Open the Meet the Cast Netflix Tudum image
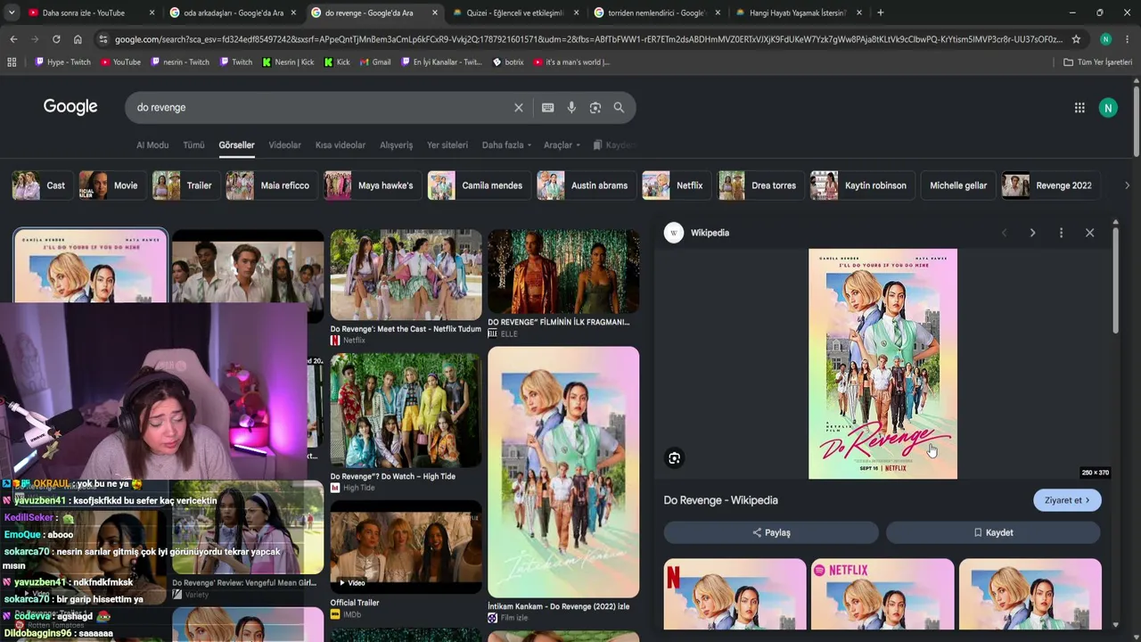This screenshot has height=642, width=1141. click(406, 275)
